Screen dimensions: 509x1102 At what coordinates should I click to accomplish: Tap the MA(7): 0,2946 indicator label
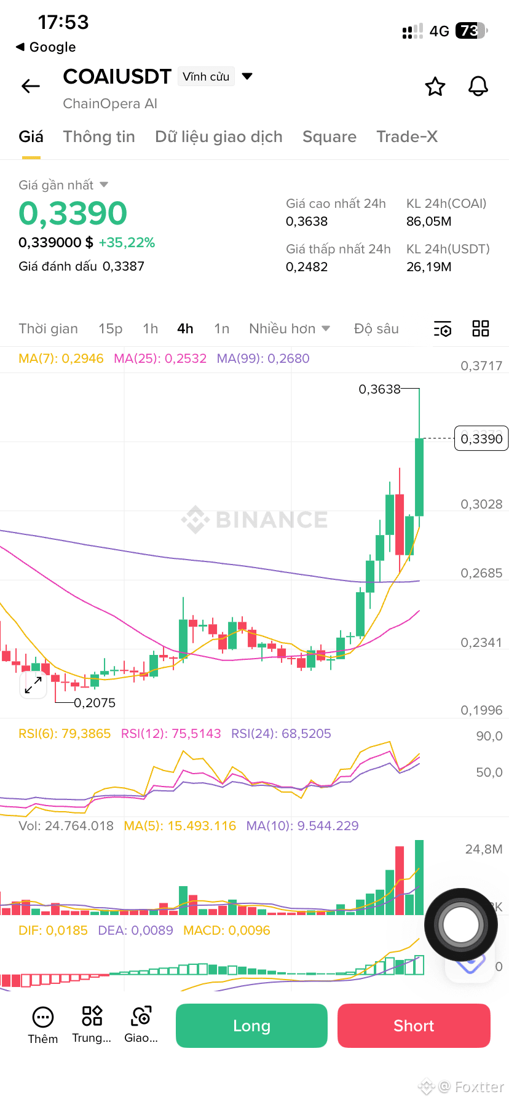click(61, 359)
